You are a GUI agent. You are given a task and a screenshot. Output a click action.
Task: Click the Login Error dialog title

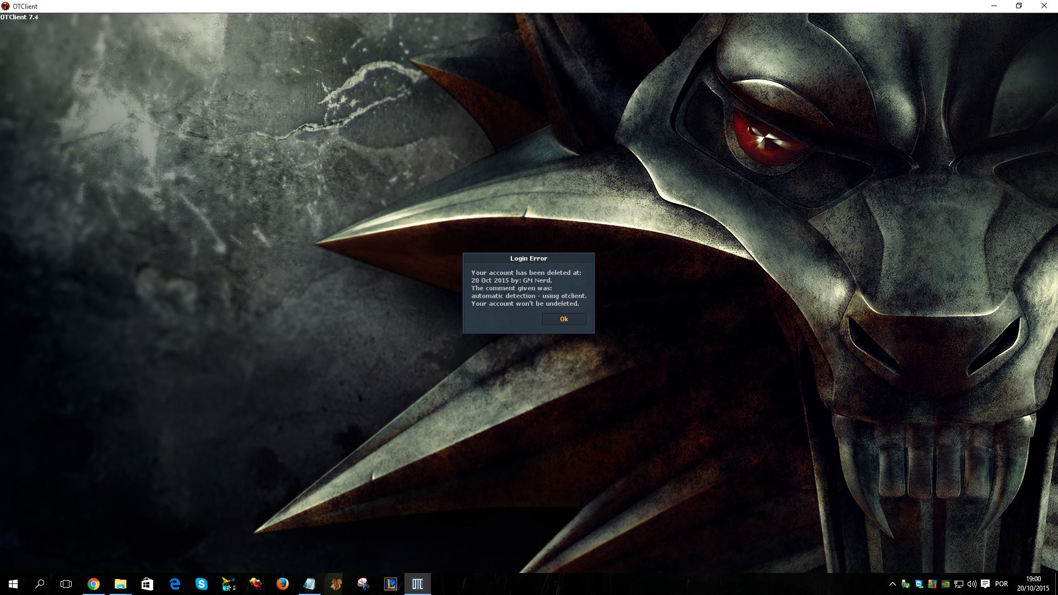pos(528,258)
